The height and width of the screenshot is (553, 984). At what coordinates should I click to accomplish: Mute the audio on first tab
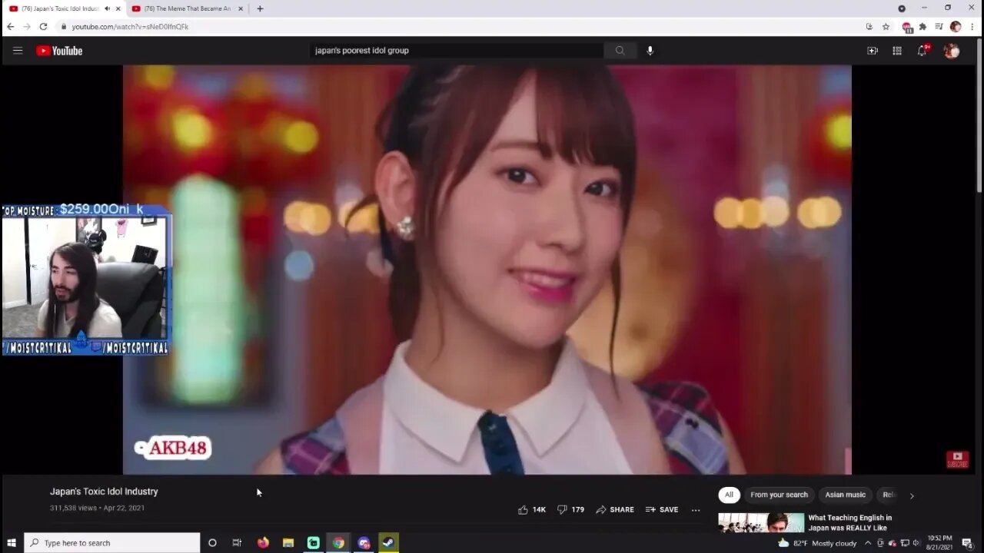[x=107, y=8]
